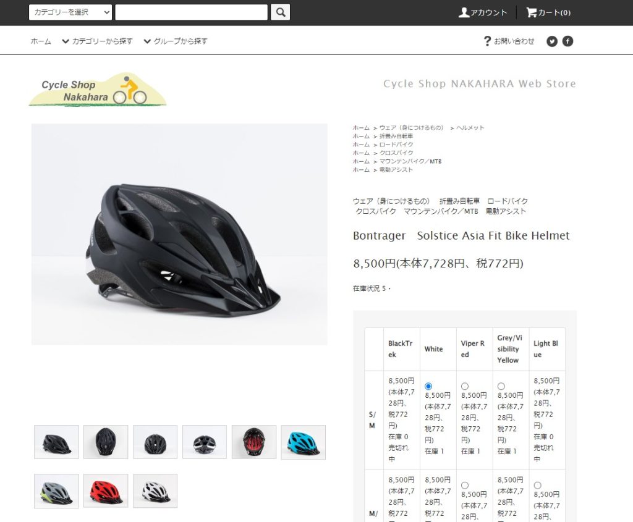This screenshot has height=522, width=633.
Task: Expand グループから探す menu
Action: click(176, 41)
